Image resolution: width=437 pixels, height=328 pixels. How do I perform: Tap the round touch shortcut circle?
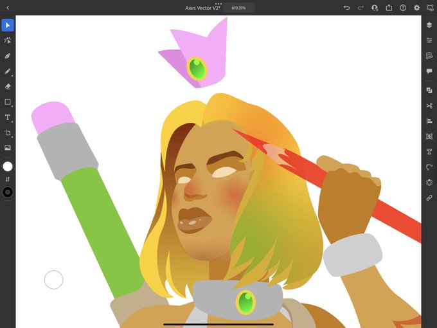coord(54,280)
